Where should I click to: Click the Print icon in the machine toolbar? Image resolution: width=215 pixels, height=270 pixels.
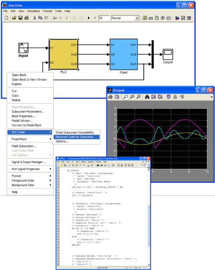(26, 18)
